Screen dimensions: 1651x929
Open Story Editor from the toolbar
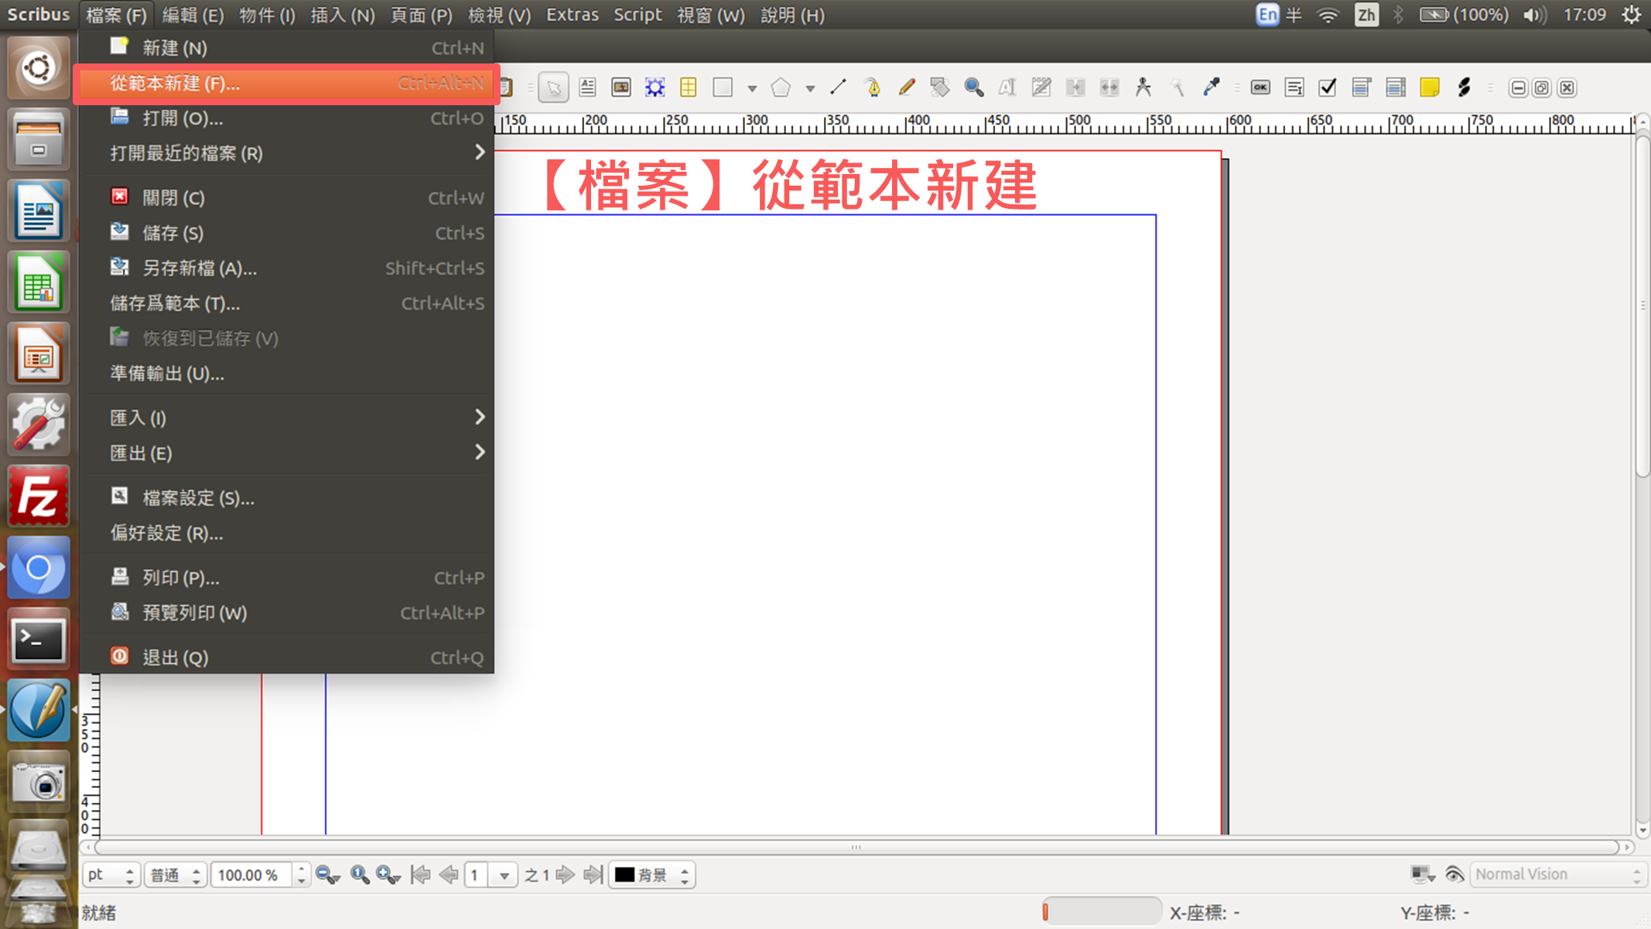click(x=1041, y=87)
